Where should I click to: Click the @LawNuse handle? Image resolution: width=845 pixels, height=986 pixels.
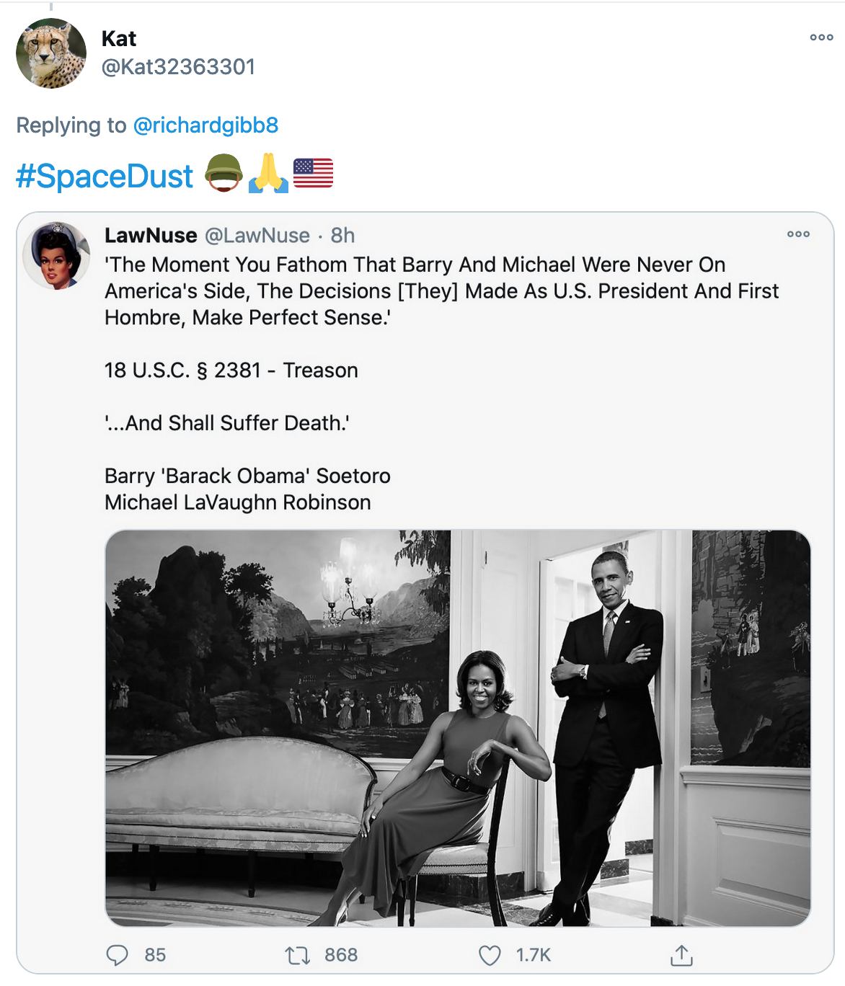click(x=257, y=236)
